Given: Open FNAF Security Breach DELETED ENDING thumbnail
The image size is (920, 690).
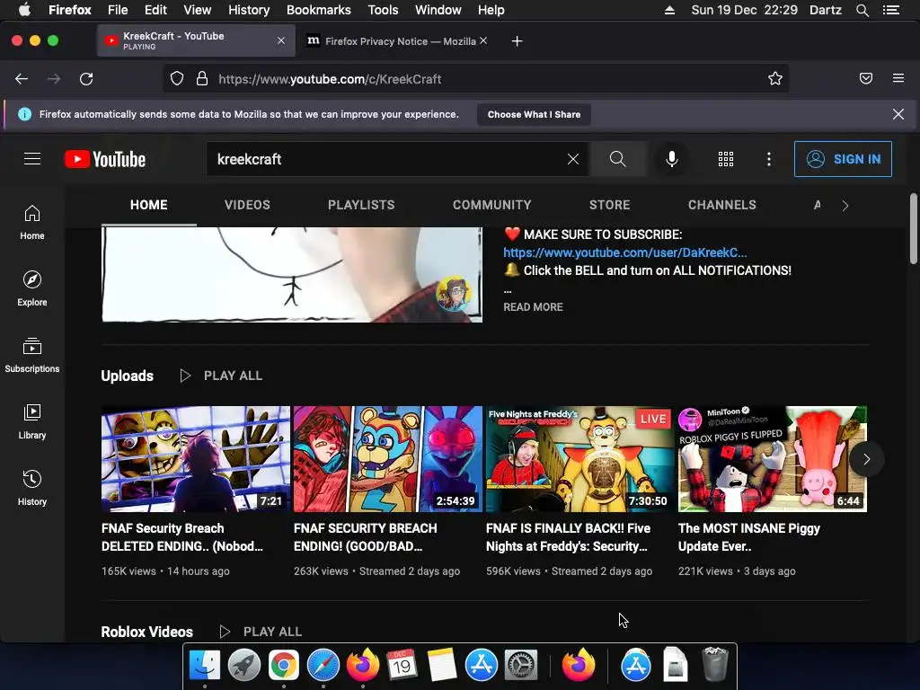Looking at the screenshot, I should (195, 459).
